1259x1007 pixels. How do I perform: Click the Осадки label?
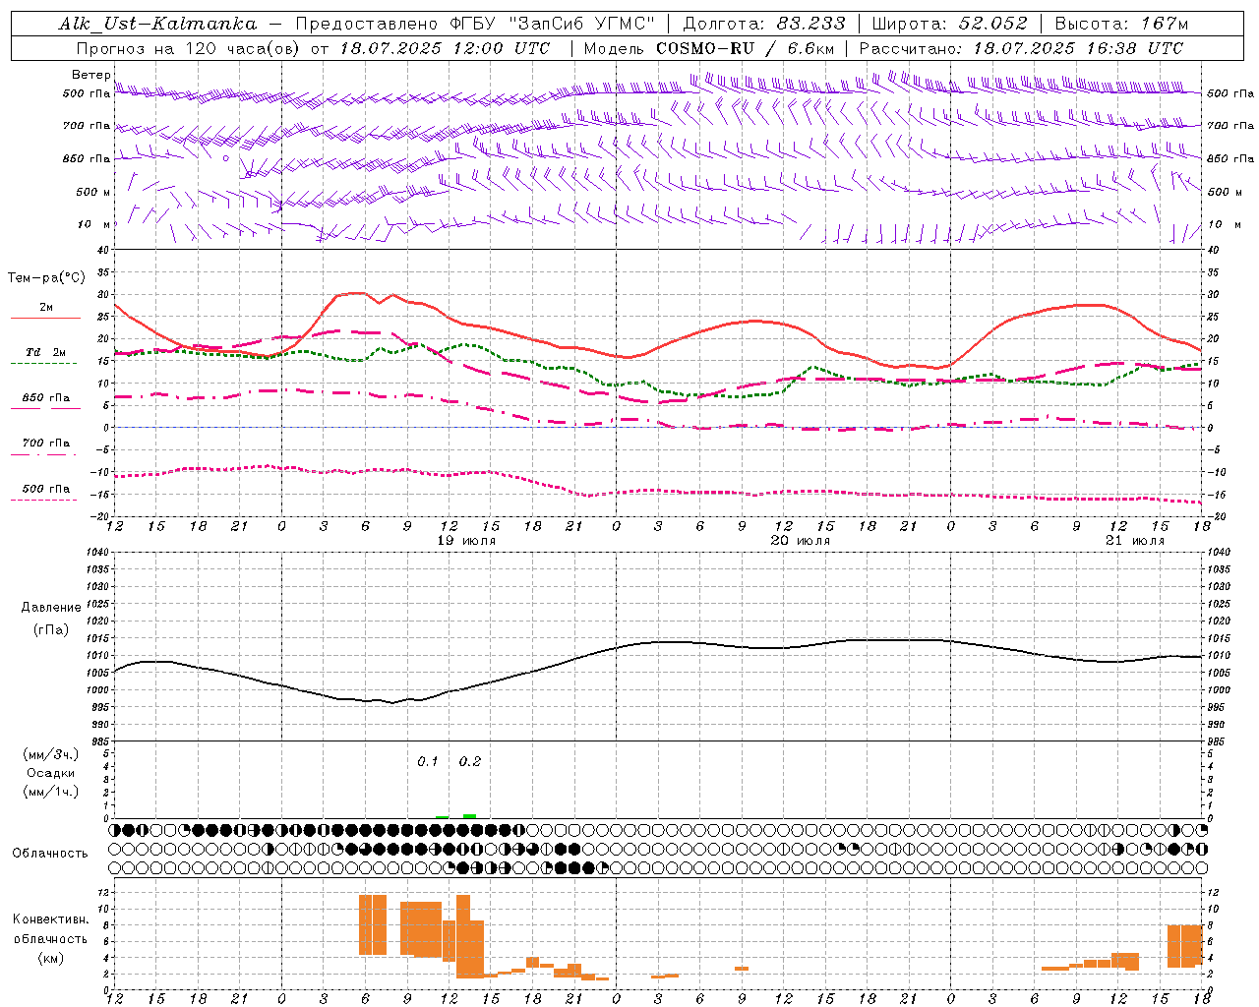click(x=50, y=773)
